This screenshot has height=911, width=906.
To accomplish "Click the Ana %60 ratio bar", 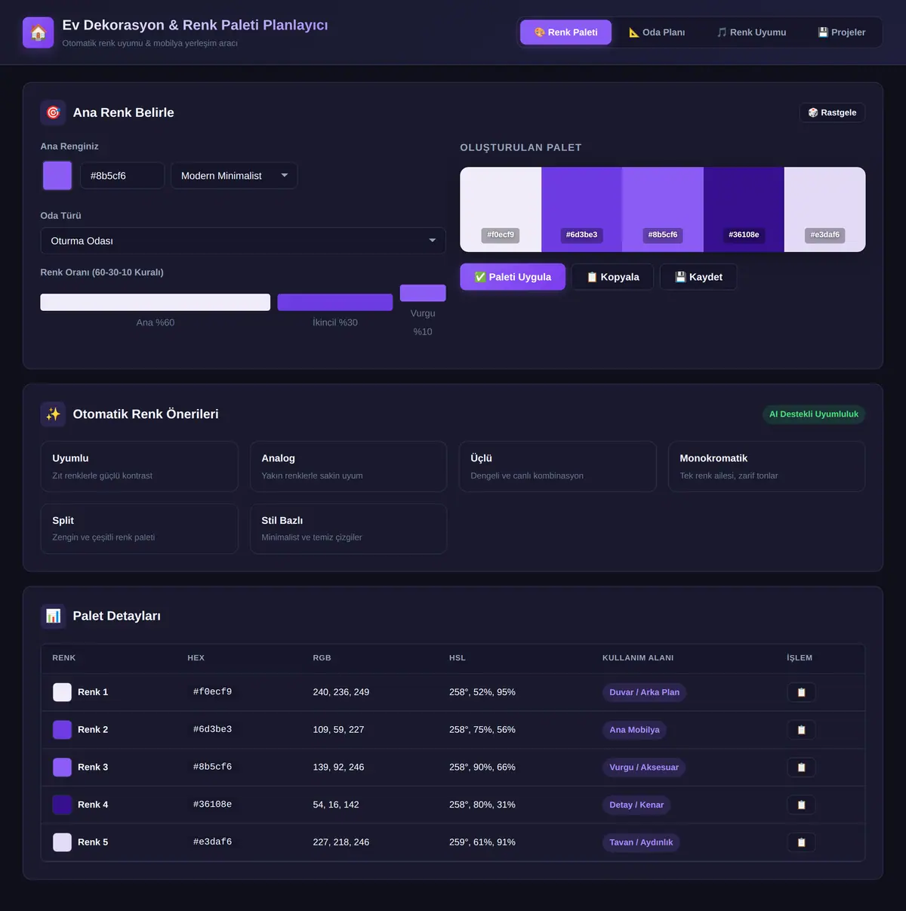I will (x=156, y=302).
